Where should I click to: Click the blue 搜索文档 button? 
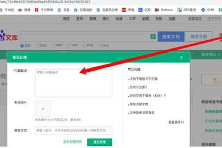pyautogui.click(x=171, y=37)
